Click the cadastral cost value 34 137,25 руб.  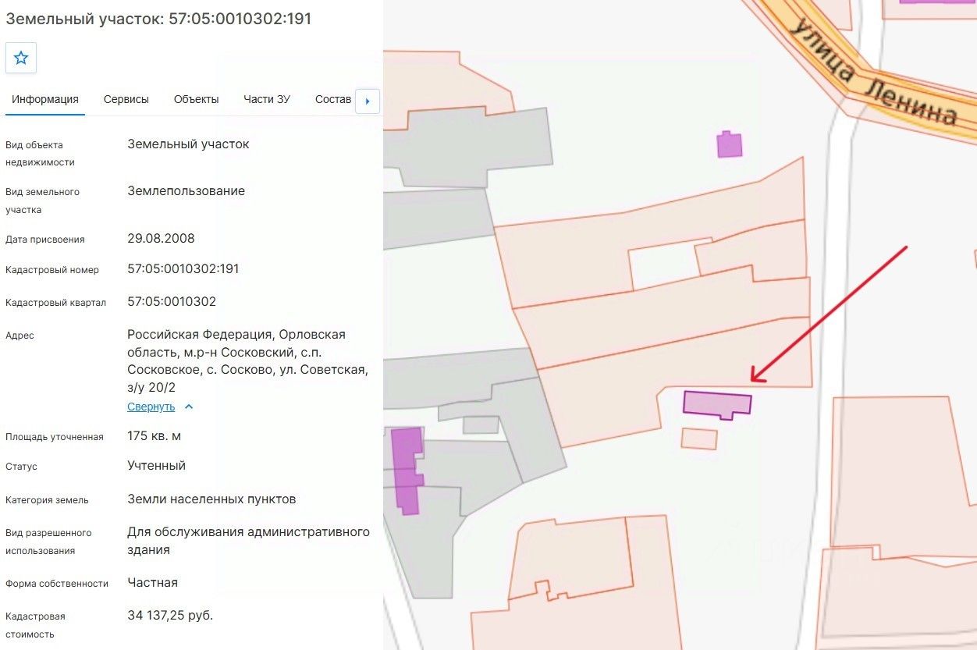coord(170,616)
